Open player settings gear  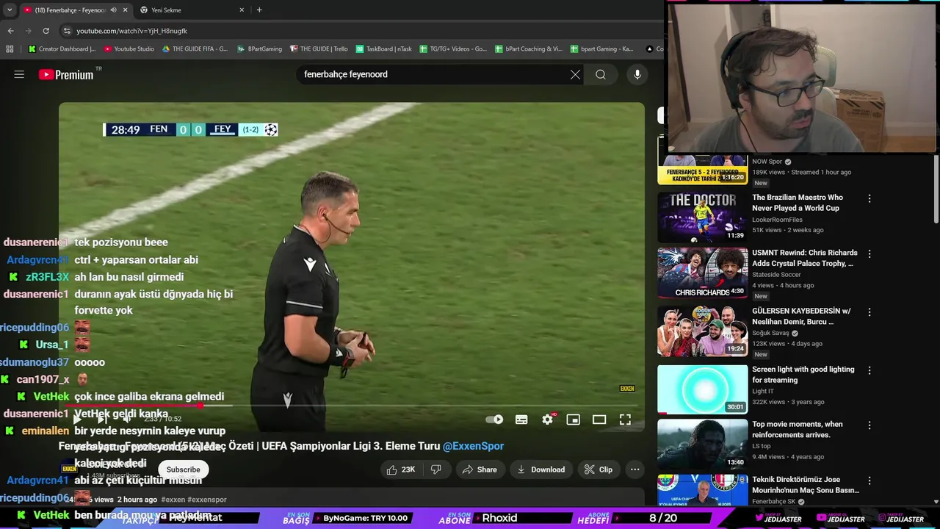[547, 420]
